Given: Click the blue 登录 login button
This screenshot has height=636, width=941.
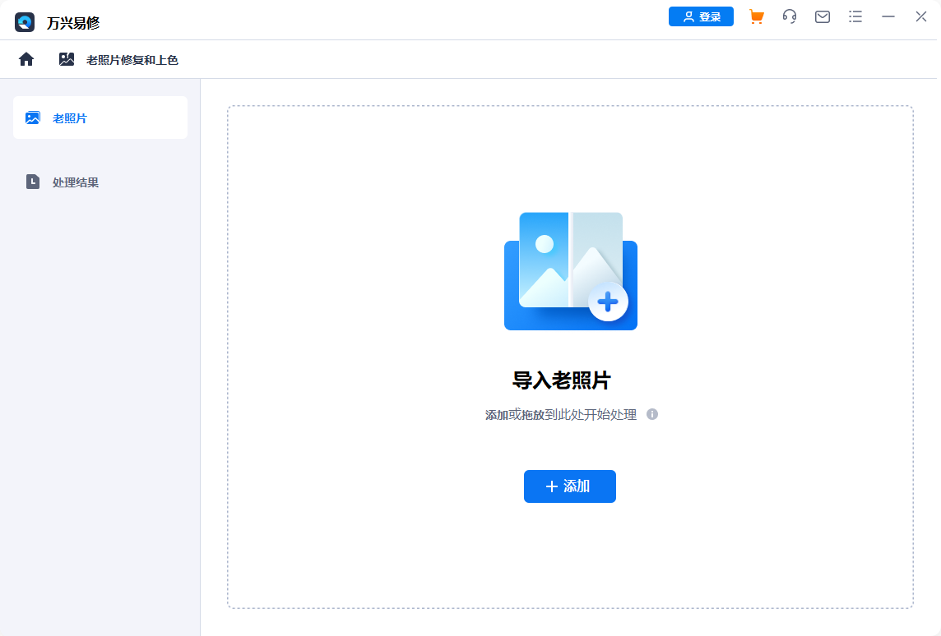Looking at the screenshot, I should click(x=701, y=16).
